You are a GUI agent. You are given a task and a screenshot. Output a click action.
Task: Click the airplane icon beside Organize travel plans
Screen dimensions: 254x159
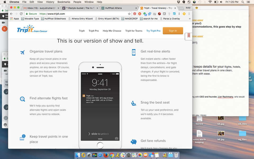click(22, 52)
